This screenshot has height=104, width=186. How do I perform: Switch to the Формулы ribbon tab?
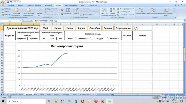[x=48, y=5]
